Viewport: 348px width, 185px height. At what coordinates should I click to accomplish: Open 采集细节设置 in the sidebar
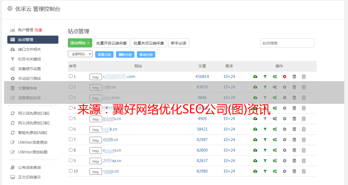tap(29, 69)
